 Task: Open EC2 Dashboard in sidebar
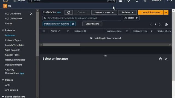pyautogui.click(x=13, y=14)
